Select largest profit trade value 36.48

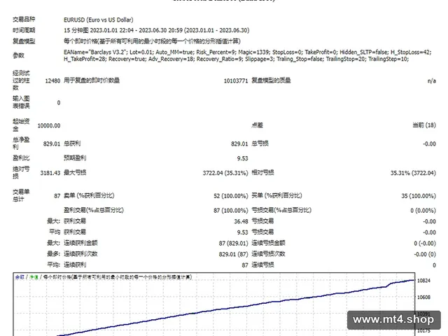click(x=241, y=221)
